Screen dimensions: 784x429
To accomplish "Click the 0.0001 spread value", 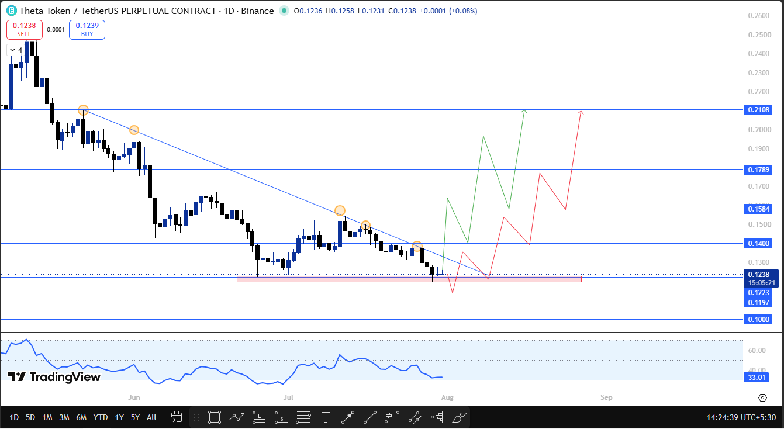I will pyautogui.click(x=56, y=30).
